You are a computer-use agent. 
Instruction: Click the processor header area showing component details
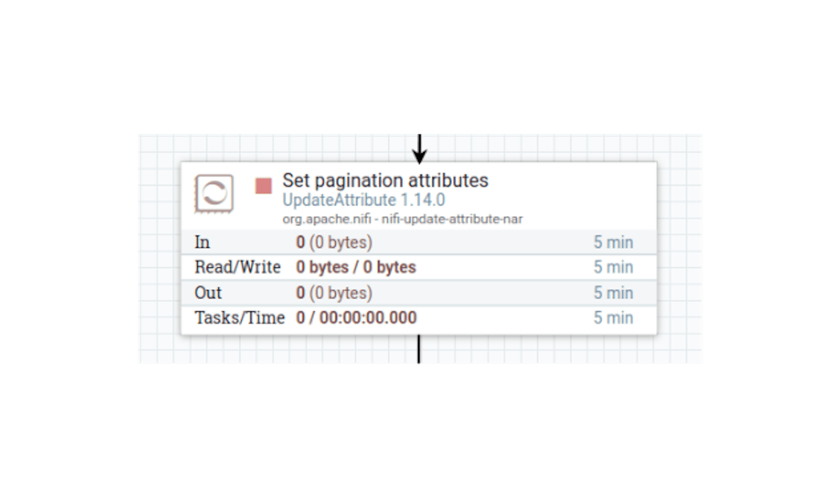pos(399,199)
